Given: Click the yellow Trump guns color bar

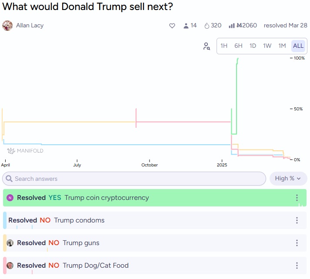Looking at the screenshot, I should click(x=5, y=243).
